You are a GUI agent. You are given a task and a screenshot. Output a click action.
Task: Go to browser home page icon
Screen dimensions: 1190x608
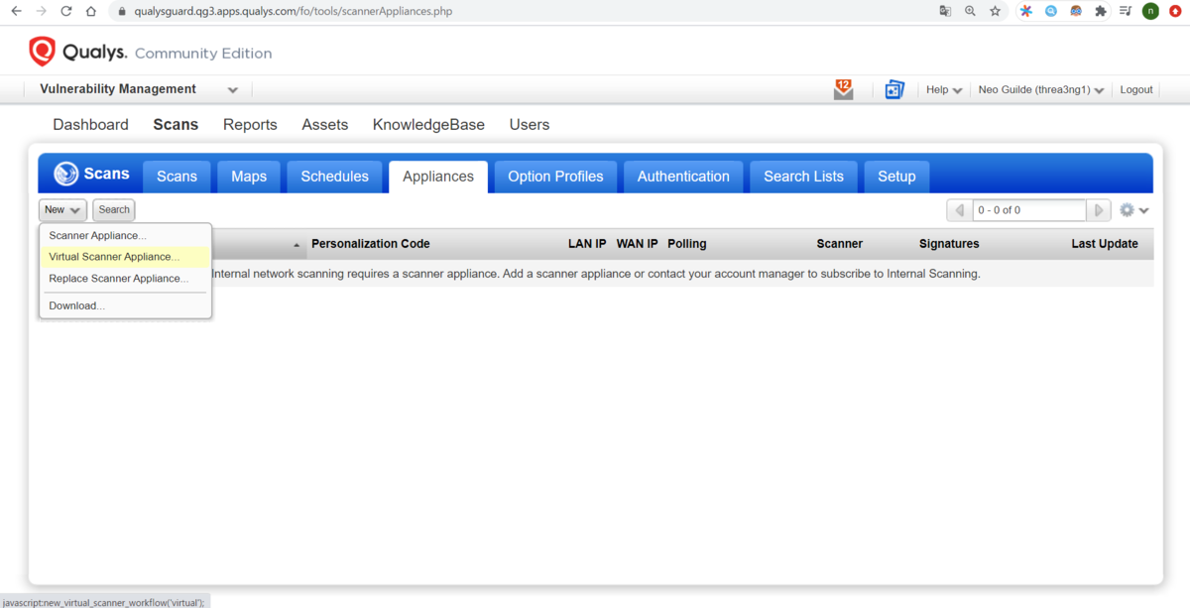(91, 12)
